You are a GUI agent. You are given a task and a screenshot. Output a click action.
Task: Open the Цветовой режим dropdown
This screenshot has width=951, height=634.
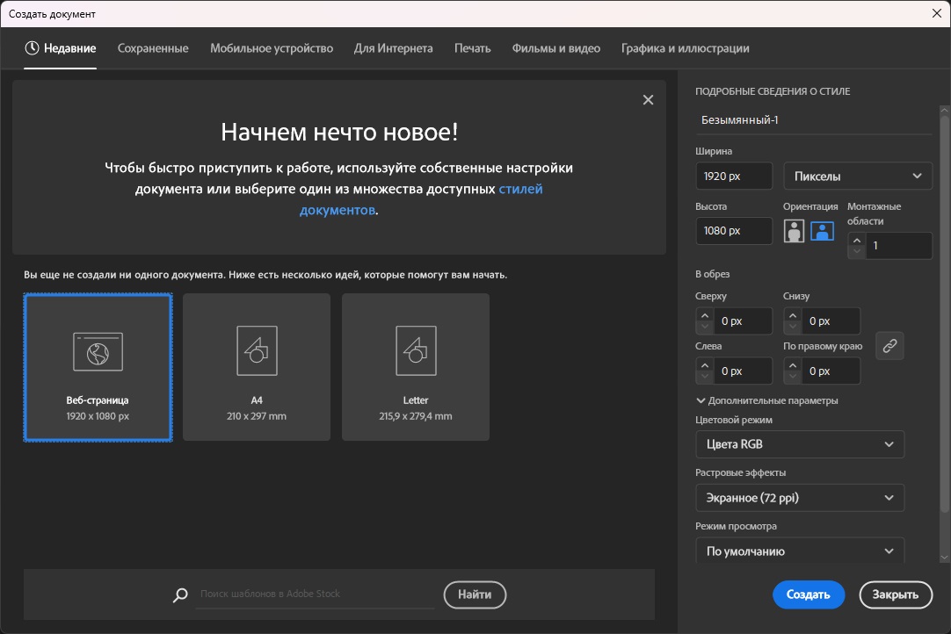[799, 444]
